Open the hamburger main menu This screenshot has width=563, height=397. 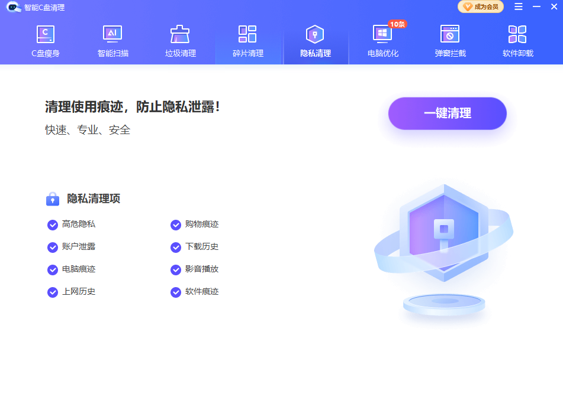(518, 7)
